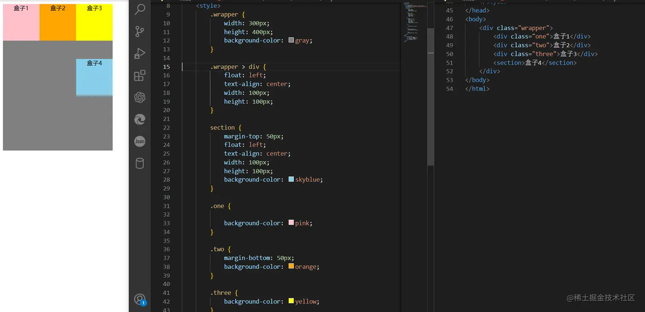The width and height of the screenshot is (645, 312).
Task: Click the yellow 盒子3 box in the preview
Action: pyautogui.click(x=94, y=22)
